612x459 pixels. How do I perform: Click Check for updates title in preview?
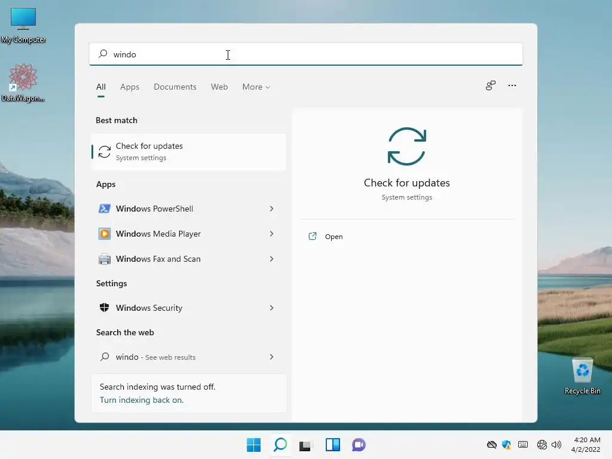(x=406, y=183)
